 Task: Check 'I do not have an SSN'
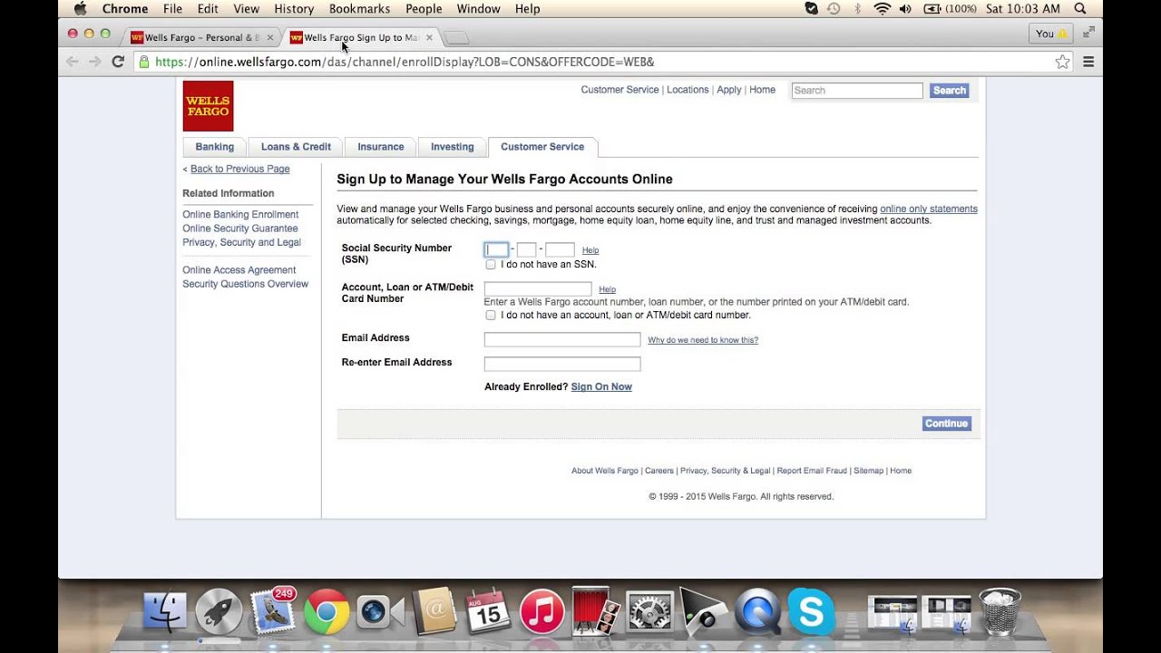(x=491, y=264)
